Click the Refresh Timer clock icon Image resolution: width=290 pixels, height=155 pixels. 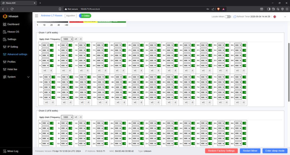[x=234, y=17]
